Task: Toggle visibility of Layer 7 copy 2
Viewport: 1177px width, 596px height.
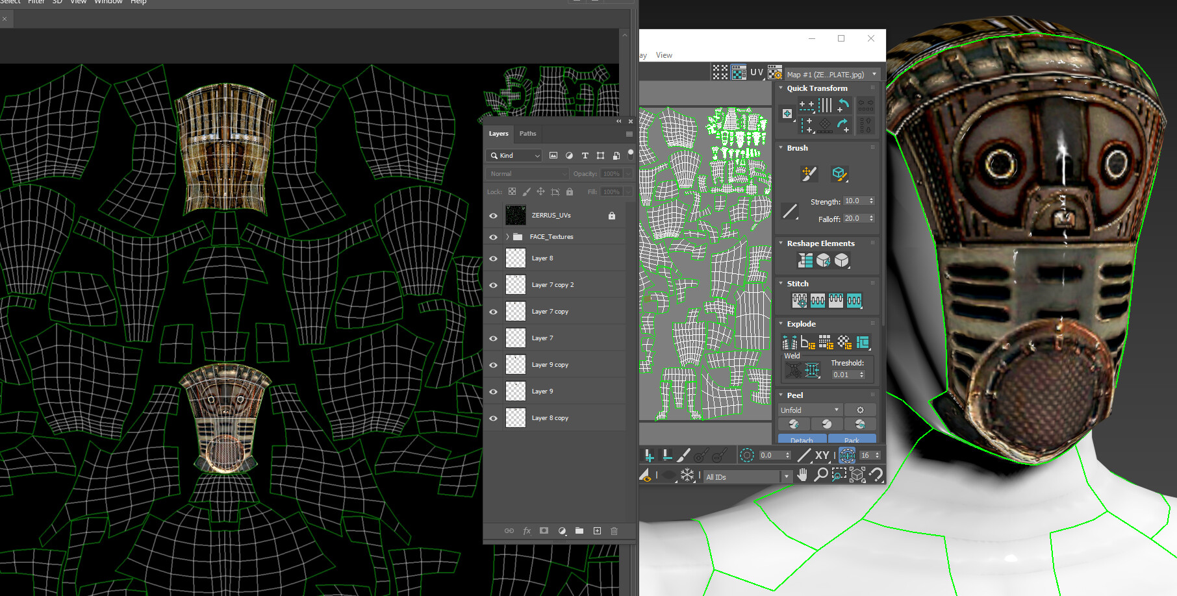Action: (493, 285)
